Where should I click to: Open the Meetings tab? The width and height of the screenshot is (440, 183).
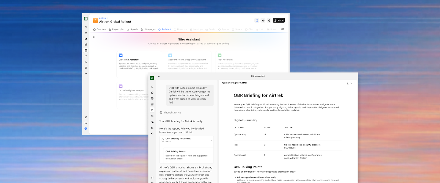point(196,29)
